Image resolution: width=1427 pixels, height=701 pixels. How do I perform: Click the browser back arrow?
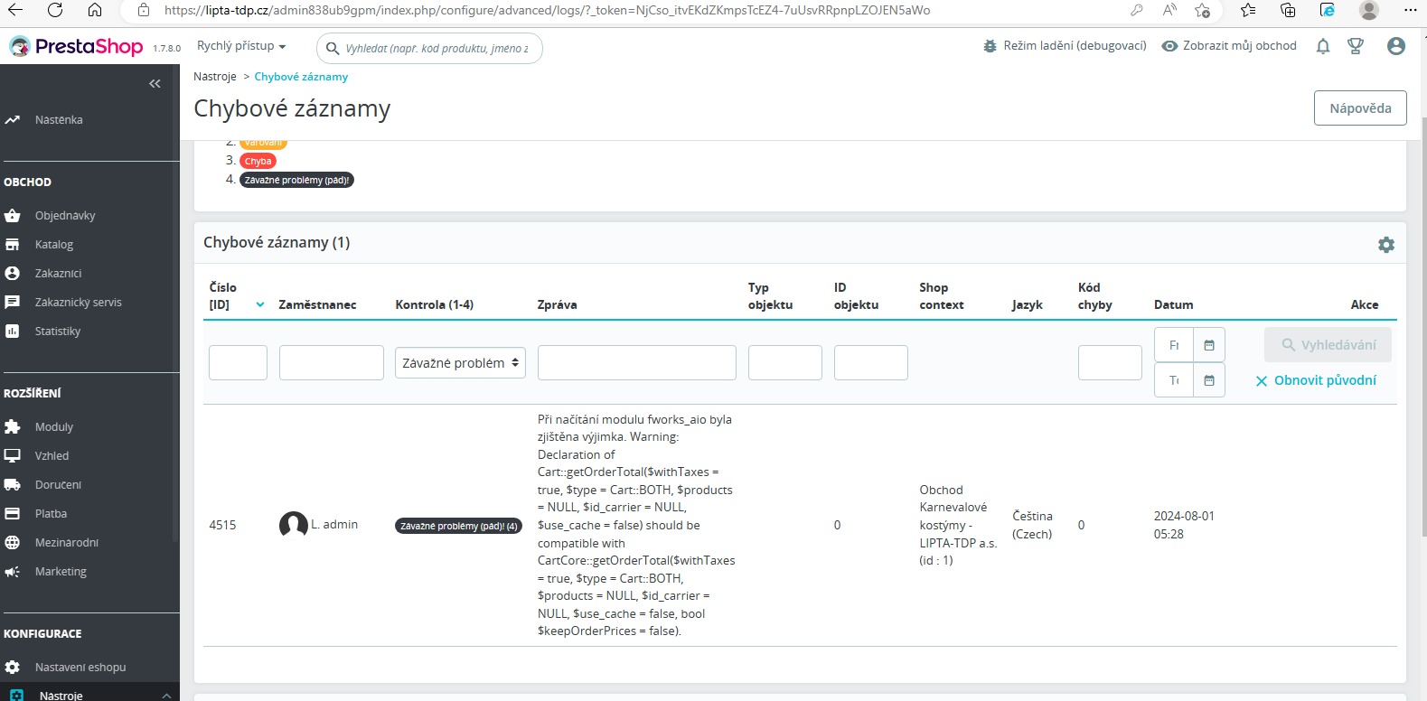click(x=15, y=10)
